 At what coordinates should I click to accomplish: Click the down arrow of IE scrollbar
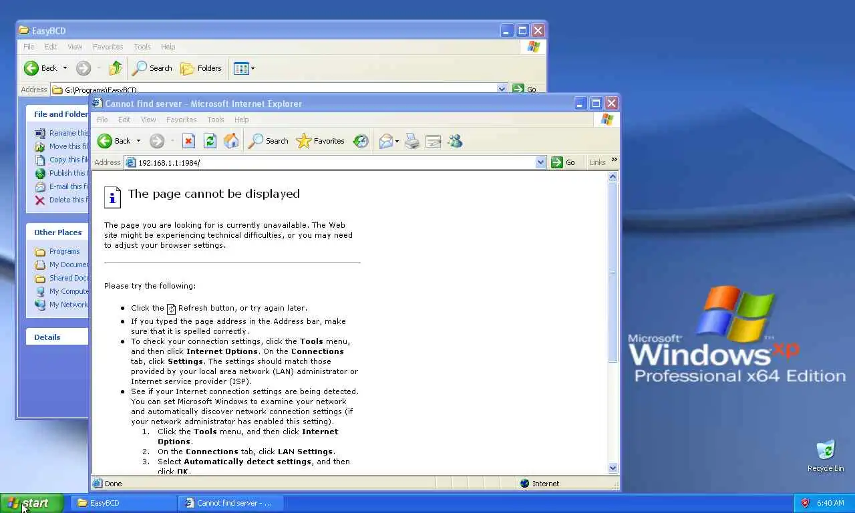(x=613, y=468)
